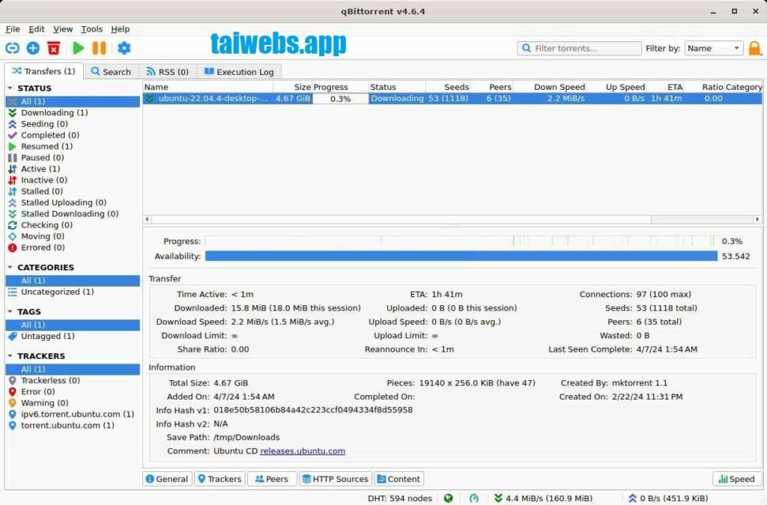Image resolution: width=767 pixels, height=505 pixels.
Task: Show the Peers properties tab
Action: click(271, 479)
